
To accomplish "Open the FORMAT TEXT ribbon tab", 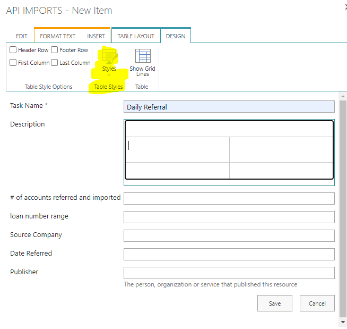I will [x=57, y=36].
